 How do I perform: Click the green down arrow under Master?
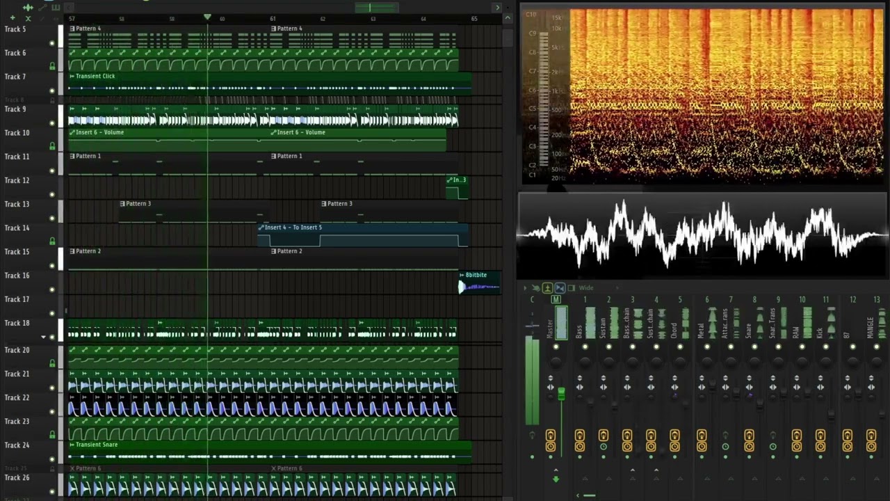coord(556,479)
